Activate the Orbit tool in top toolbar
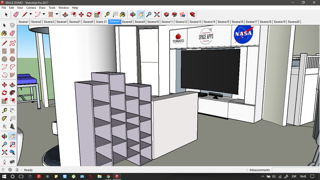Screen dimensions: 320x180 pyautogui.click(x=132, y=14)
